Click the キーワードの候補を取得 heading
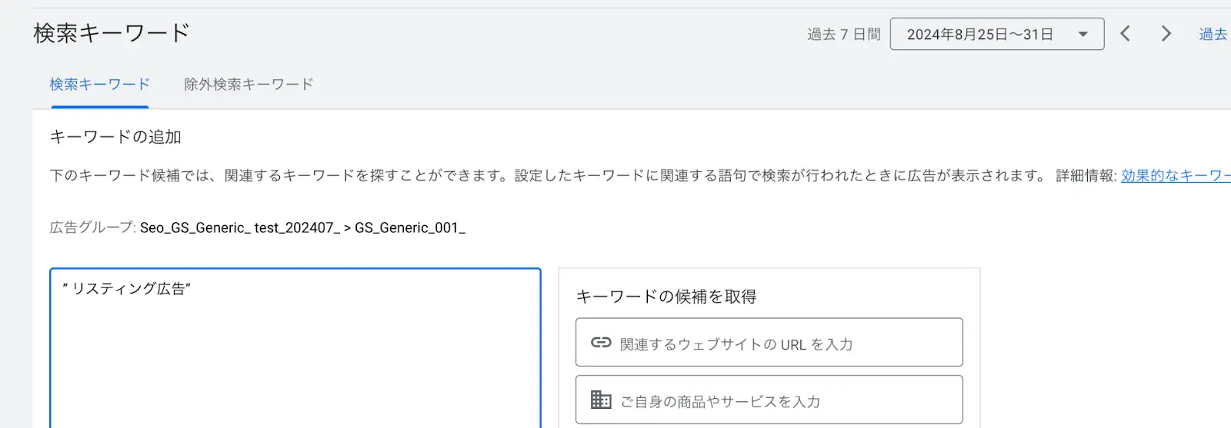1231x428 pixels. click(x=666, y=297)
